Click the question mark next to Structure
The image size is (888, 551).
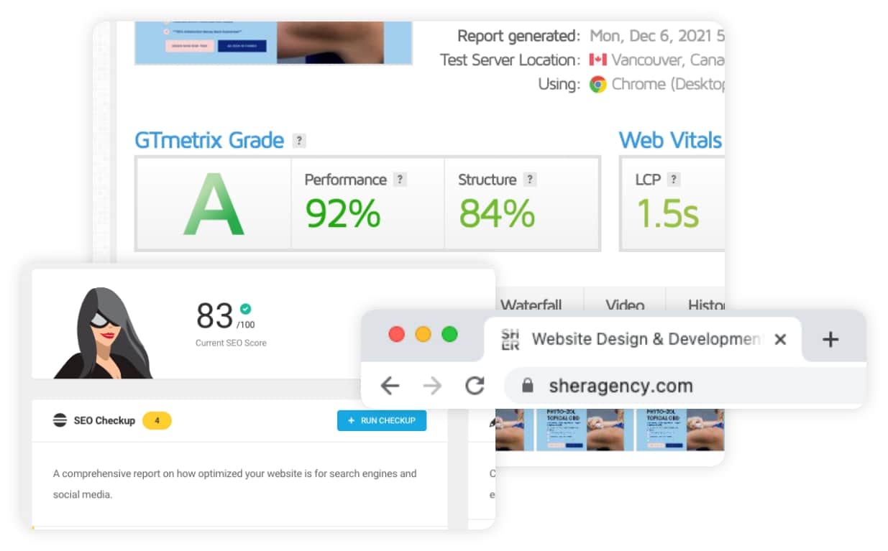530,180
